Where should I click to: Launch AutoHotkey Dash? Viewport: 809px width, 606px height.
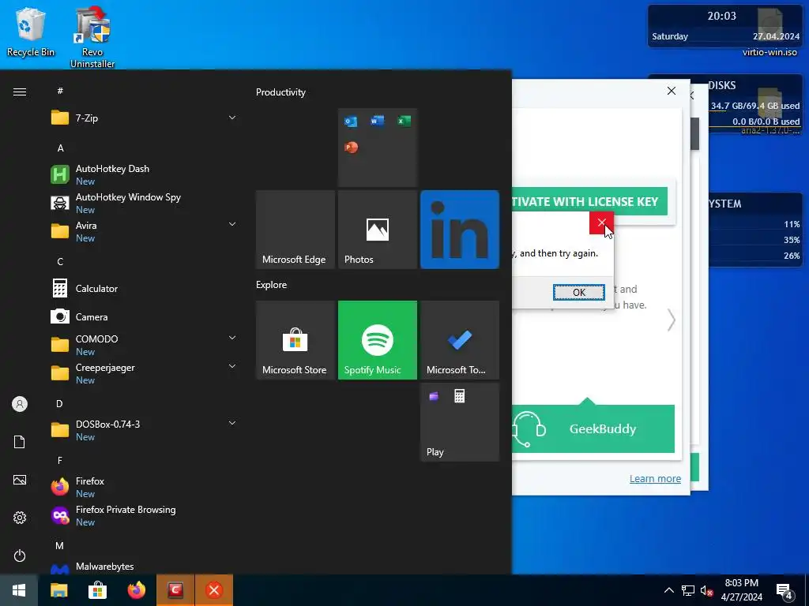click(144, 174)
